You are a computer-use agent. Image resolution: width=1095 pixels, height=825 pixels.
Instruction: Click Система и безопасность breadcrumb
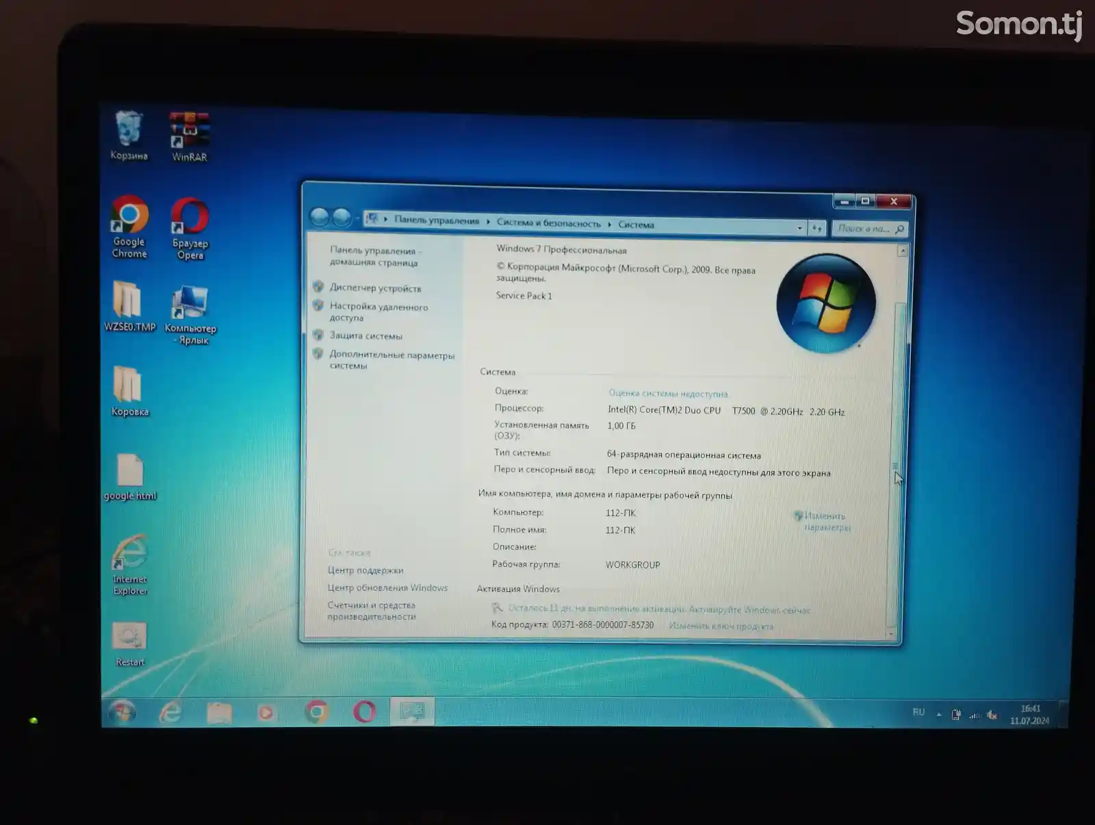pos(548,223)
